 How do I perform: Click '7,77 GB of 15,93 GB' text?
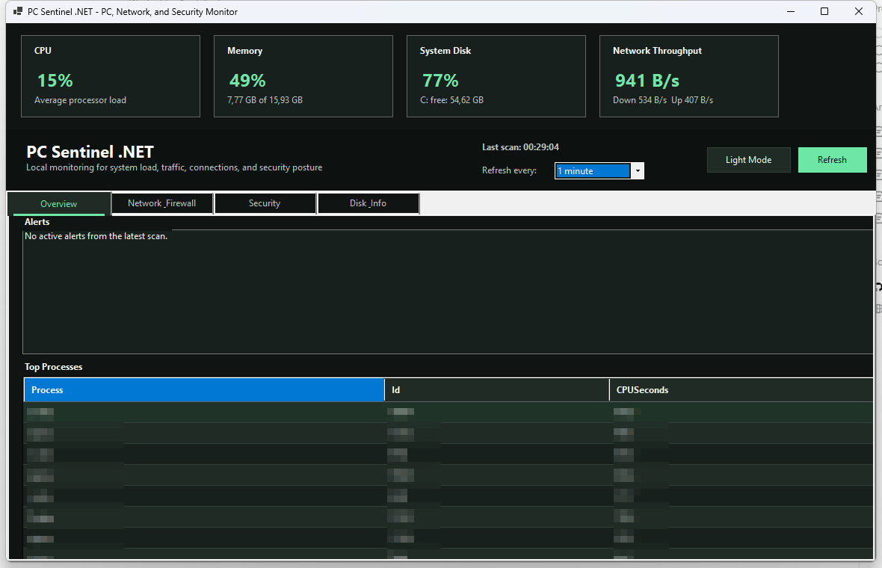click(265, 100)
